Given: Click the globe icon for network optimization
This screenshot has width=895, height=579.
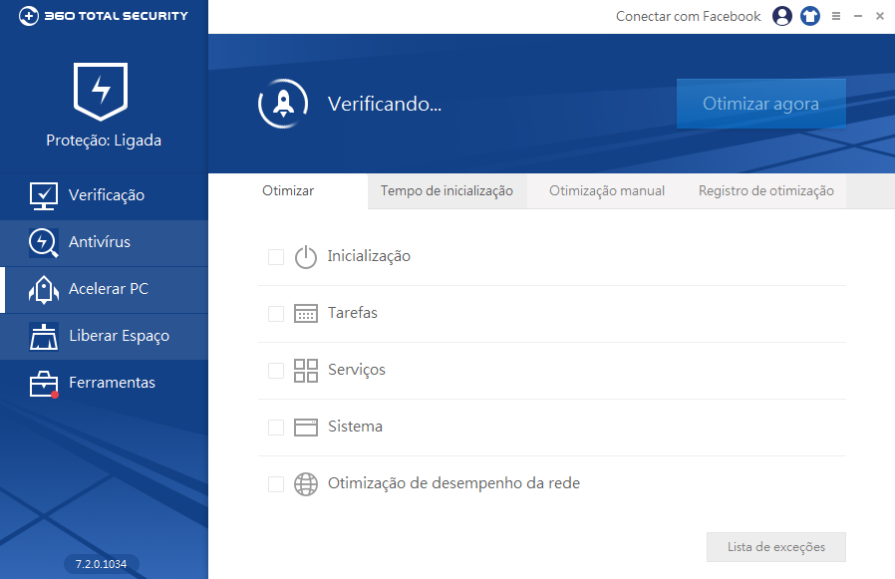Looking at the screenshot, I should coord(306,483).
